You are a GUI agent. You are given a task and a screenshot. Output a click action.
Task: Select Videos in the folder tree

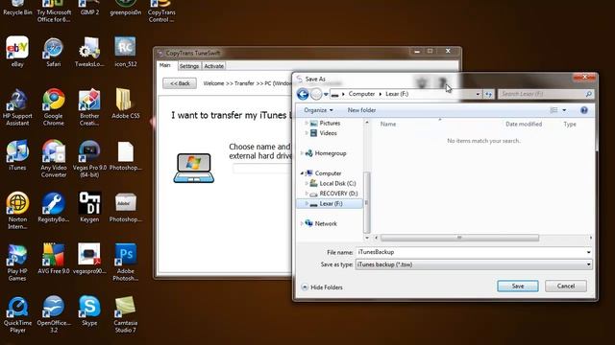point(329,133)
